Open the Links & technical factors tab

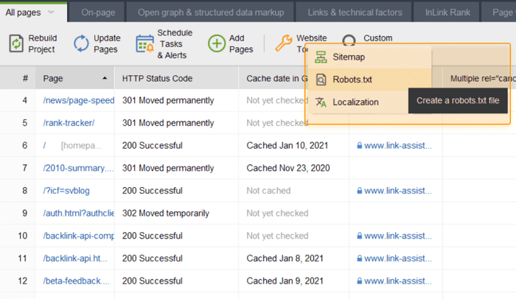353,12
